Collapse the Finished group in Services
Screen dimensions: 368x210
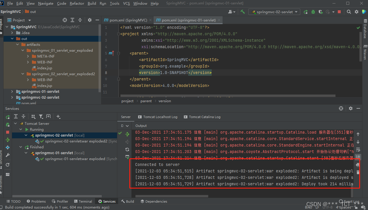coord(21,147)
